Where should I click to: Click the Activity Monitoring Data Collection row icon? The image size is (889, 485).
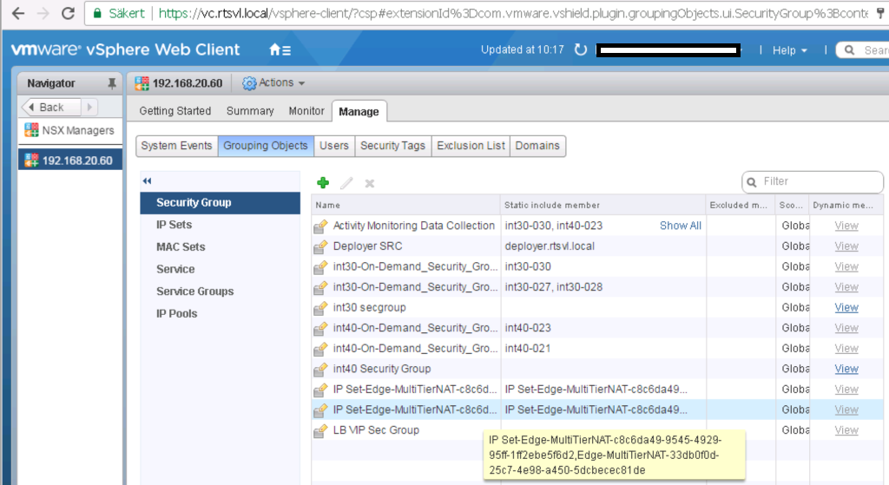point(320,226)
